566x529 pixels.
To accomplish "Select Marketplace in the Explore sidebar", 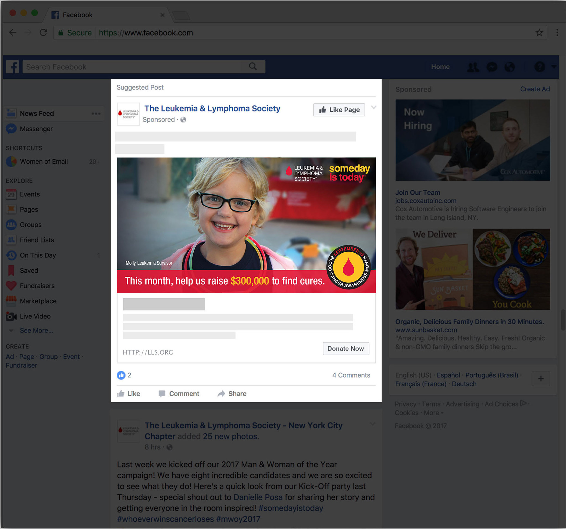I will 38,301.
